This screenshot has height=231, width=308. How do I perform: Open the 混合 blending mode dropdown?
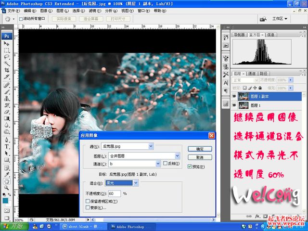pyautogui.click(x=136, y=183)
